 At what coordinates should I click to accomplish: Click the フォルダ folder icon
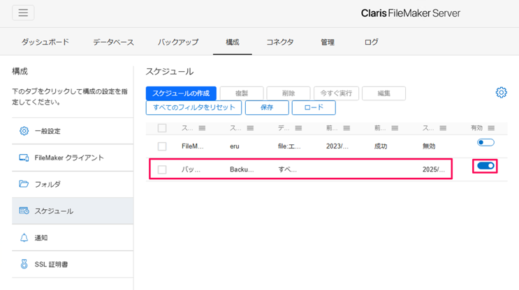tap(24, 183)
